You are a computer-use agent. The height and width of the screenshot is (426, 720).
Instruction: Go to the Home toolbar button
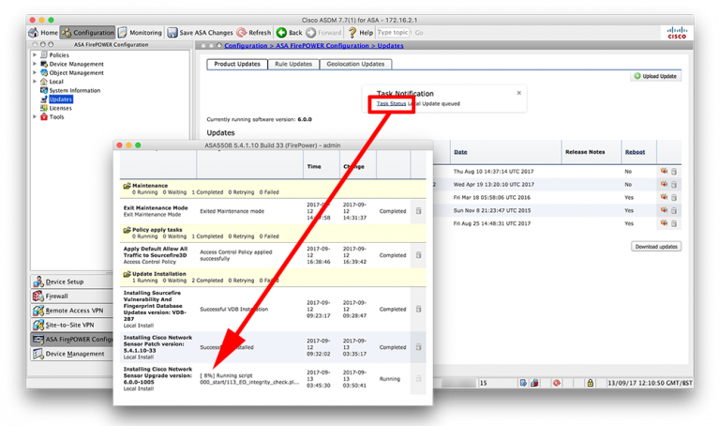point(43,33)
